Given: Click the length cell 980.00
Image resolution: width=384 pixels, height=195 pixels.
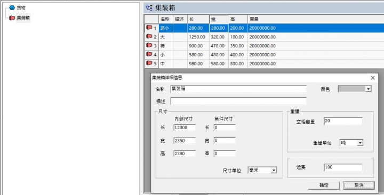Looking at the screenshot, I should coord(198,64).
